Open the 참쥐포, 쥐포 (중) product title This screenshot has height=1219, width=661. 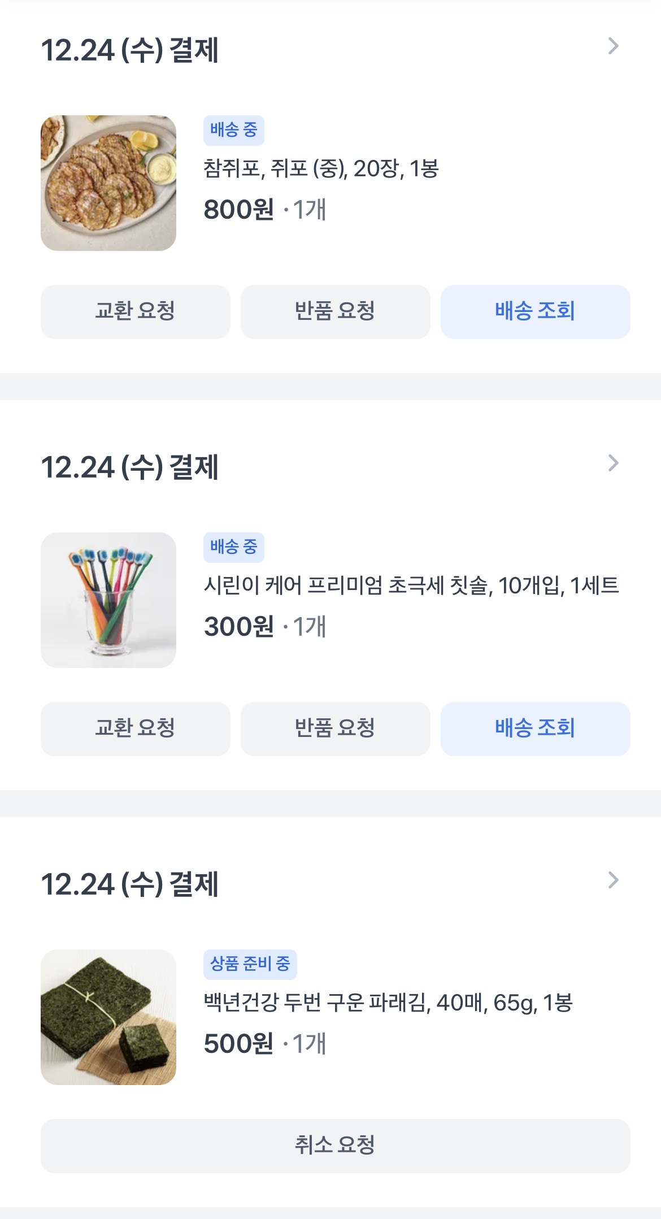pyautogui.click(x=321, y=168)
